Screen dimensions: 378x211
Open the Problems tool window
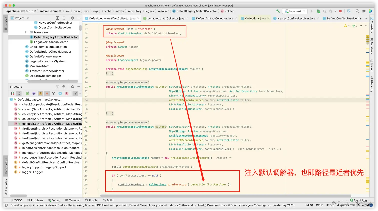pyautogui.click(x=35, y=200)
